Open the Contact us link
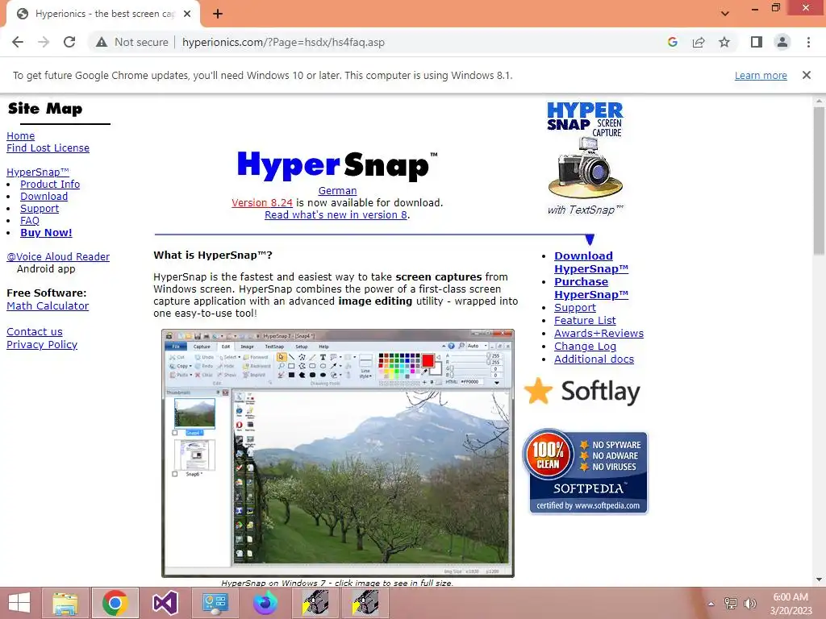This screenshot has height=619, width=826. (x=34, y=332)
